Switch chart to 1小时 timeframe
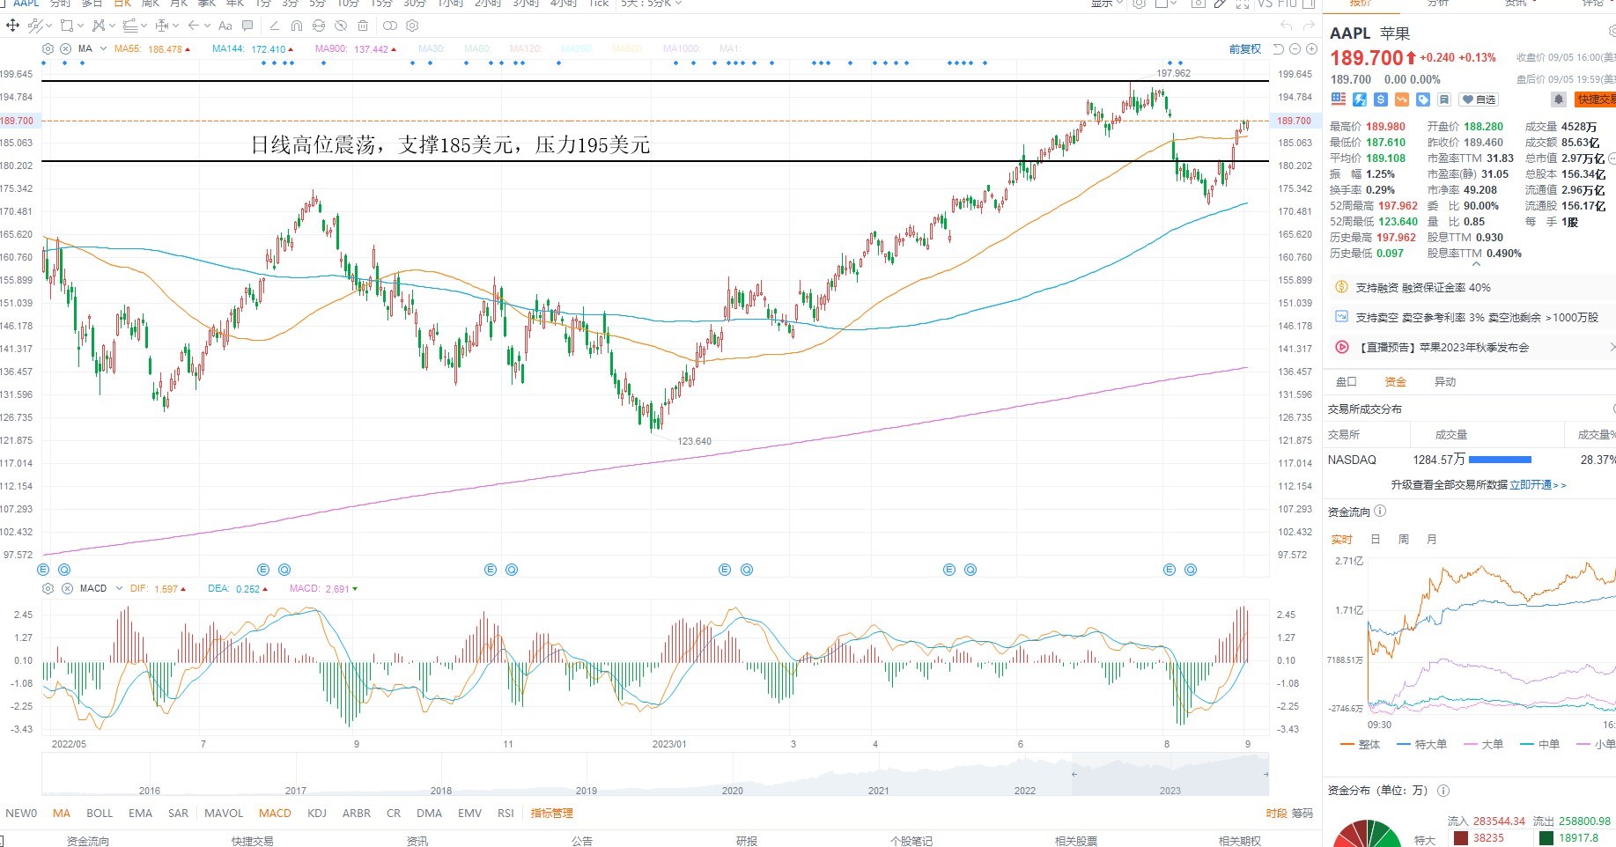The height and width of the screenshot is (847, 1616). click(450, 4)
